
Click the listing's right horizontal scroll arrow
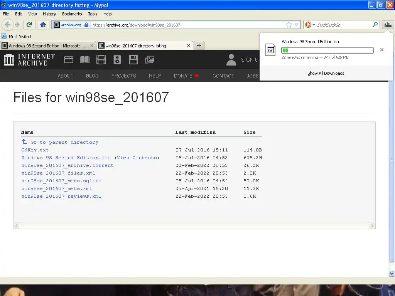[x=372, y=225]
